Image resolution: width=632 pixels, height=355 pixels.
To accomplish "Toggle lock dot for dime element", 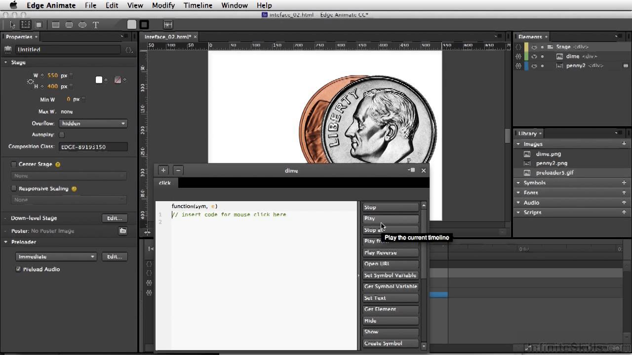I will pyautogui.click(x=542, y=56).
